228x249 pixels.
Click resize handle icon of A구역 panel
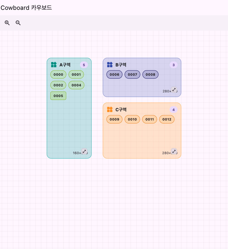[x=84, y=151]
